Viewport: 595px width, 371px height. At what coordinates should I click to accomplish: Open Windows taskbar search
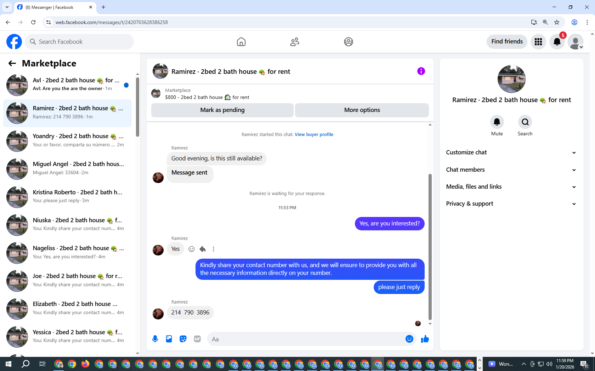click(x=25, y=364)
